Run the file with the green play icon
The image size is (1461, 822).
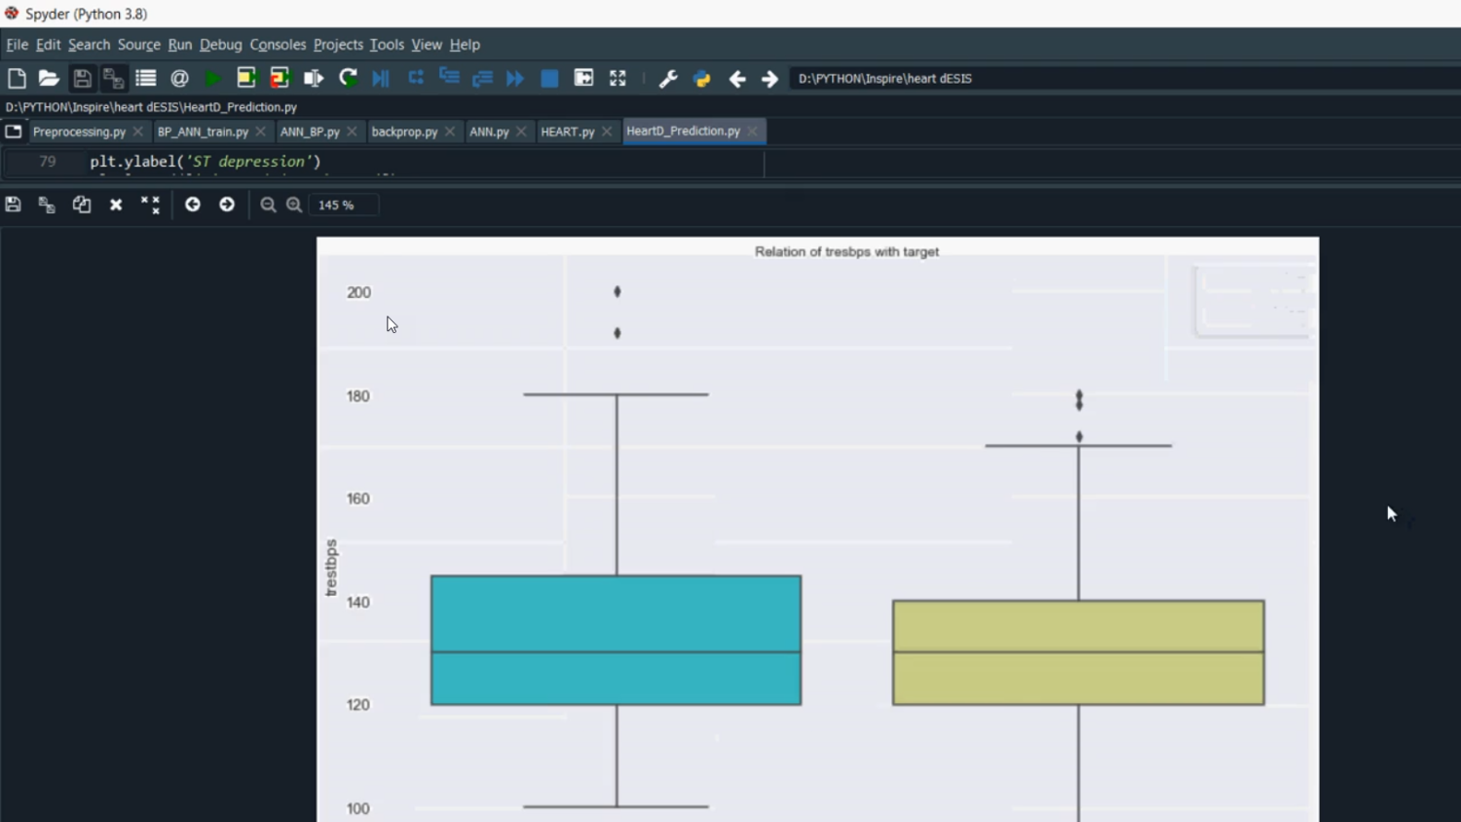(212, 79)
